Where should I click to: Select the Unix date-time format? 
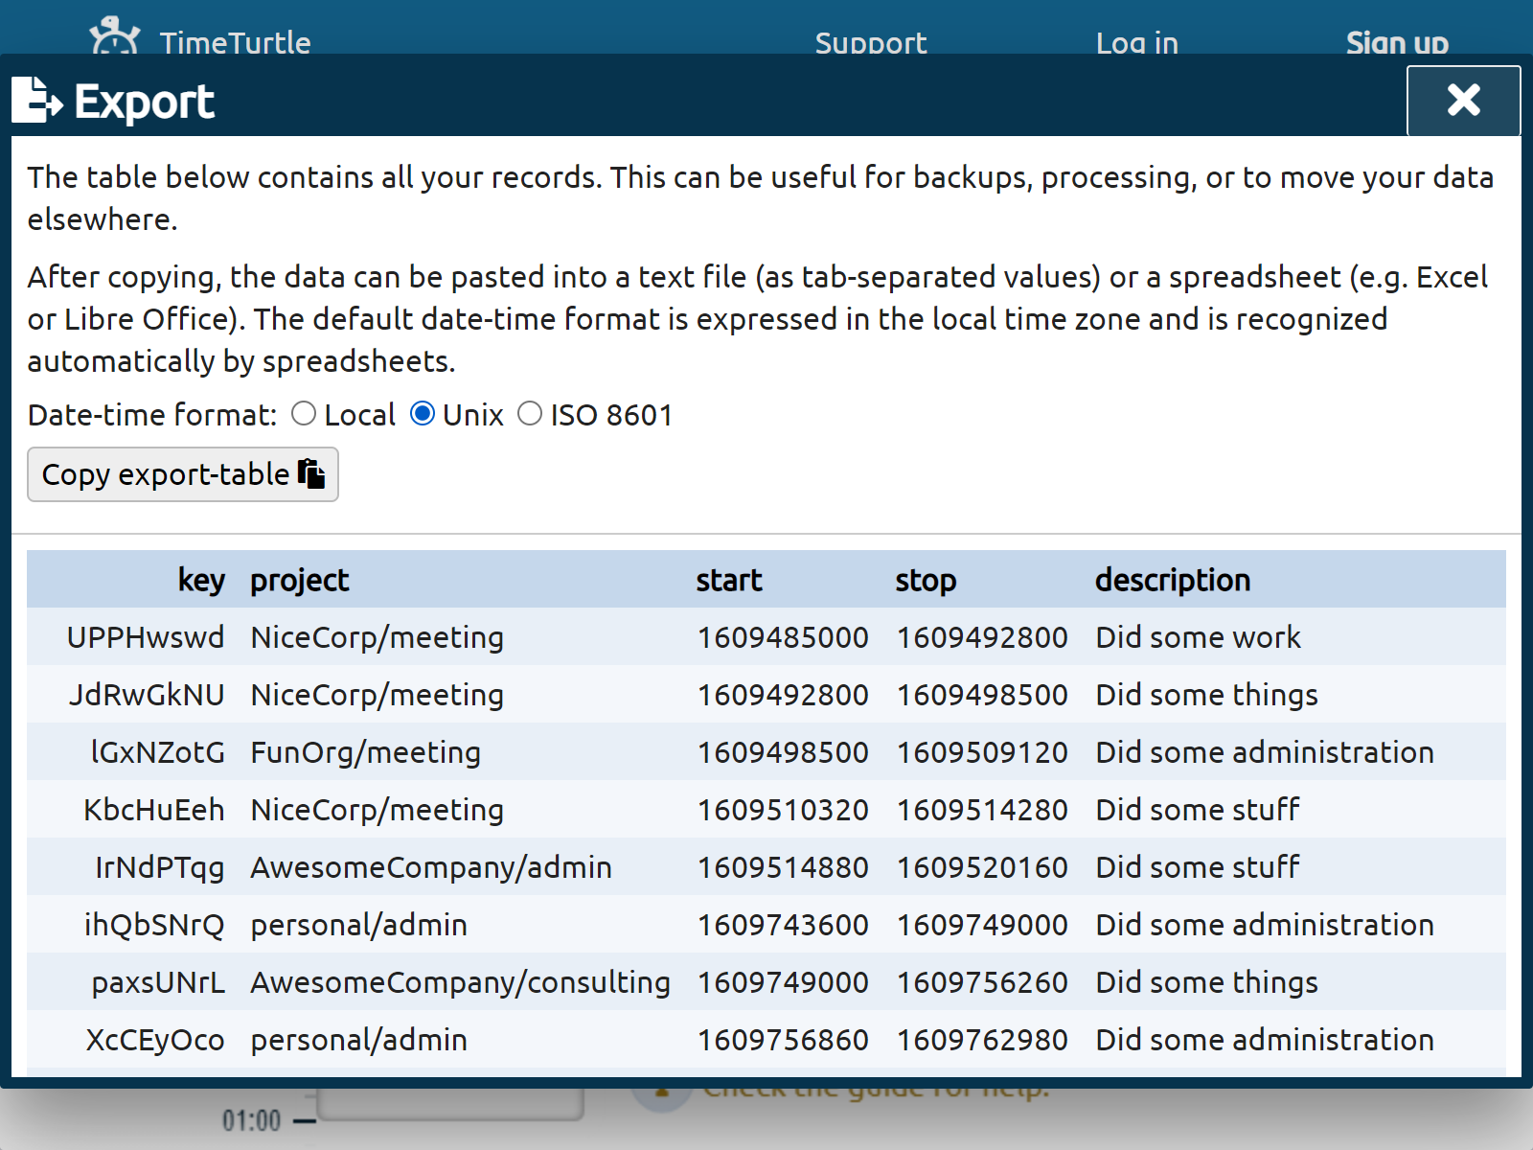423,414
